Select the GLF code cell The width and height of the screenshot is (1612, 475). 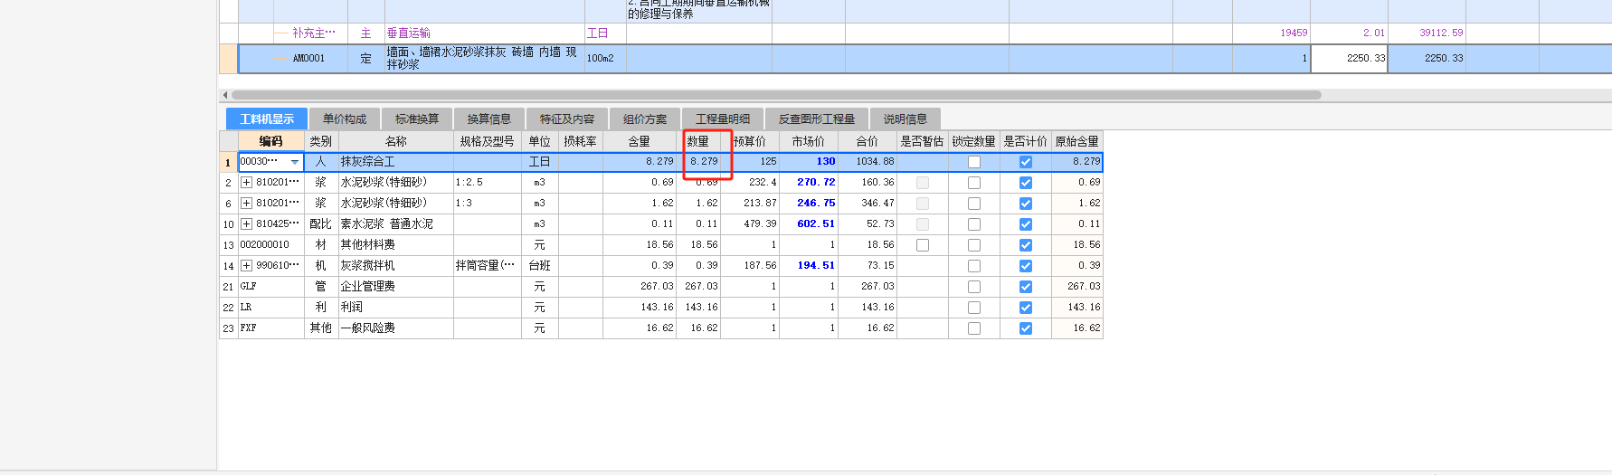click(x=271, y=287)
